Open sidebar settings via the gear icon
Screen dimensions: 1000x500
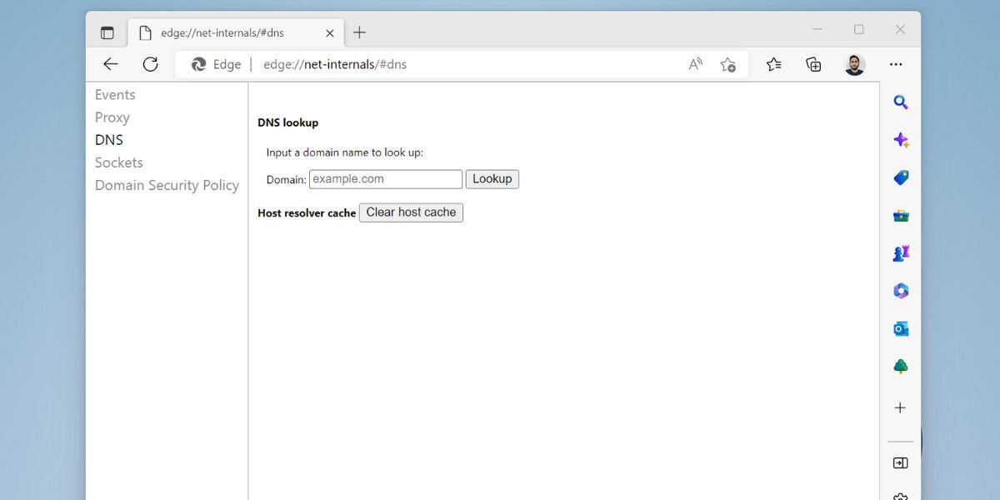pos(900,495)
